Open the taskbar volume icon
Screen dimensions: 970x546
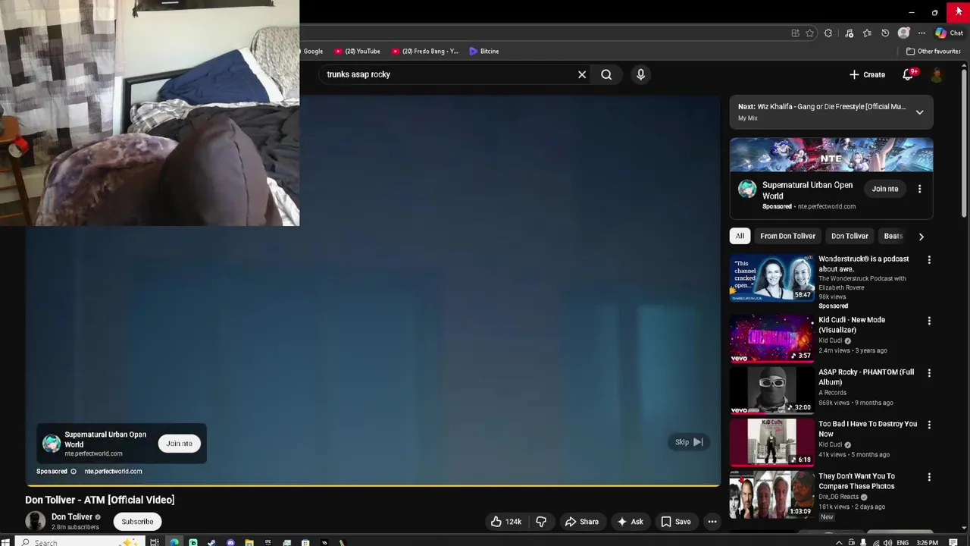pyautogui.click(x=887, y=542)
